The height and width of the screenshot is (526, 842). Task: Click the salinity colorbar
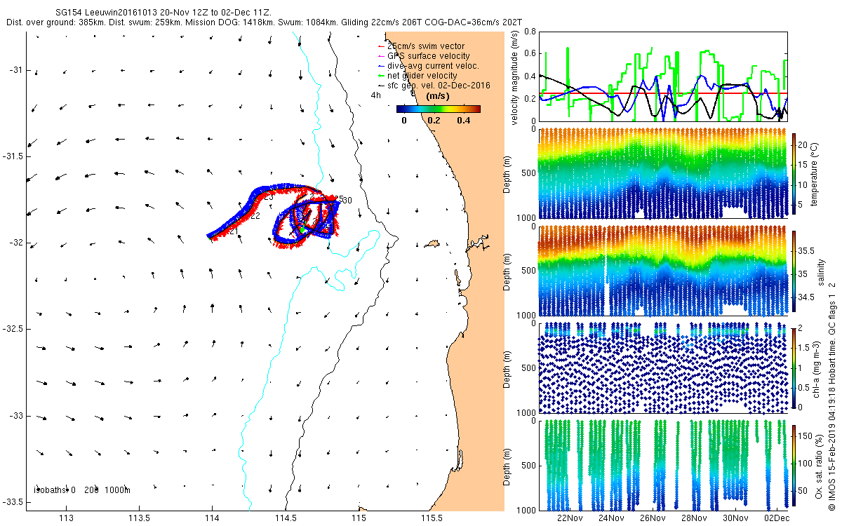(794, 271)
